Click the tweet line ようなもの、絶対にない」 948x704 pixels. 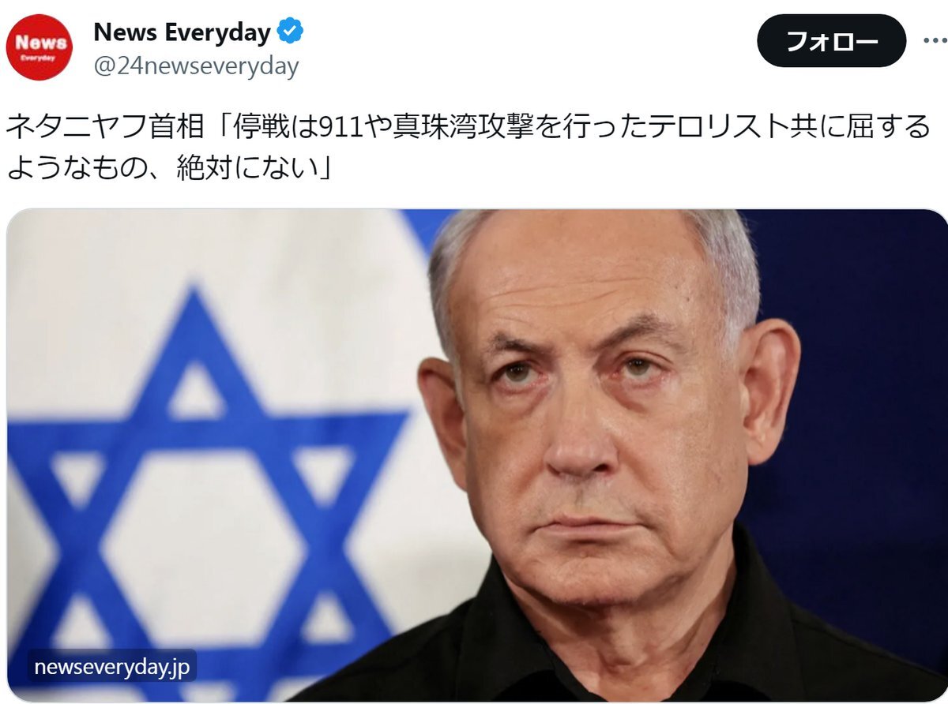tap(168, 168)
